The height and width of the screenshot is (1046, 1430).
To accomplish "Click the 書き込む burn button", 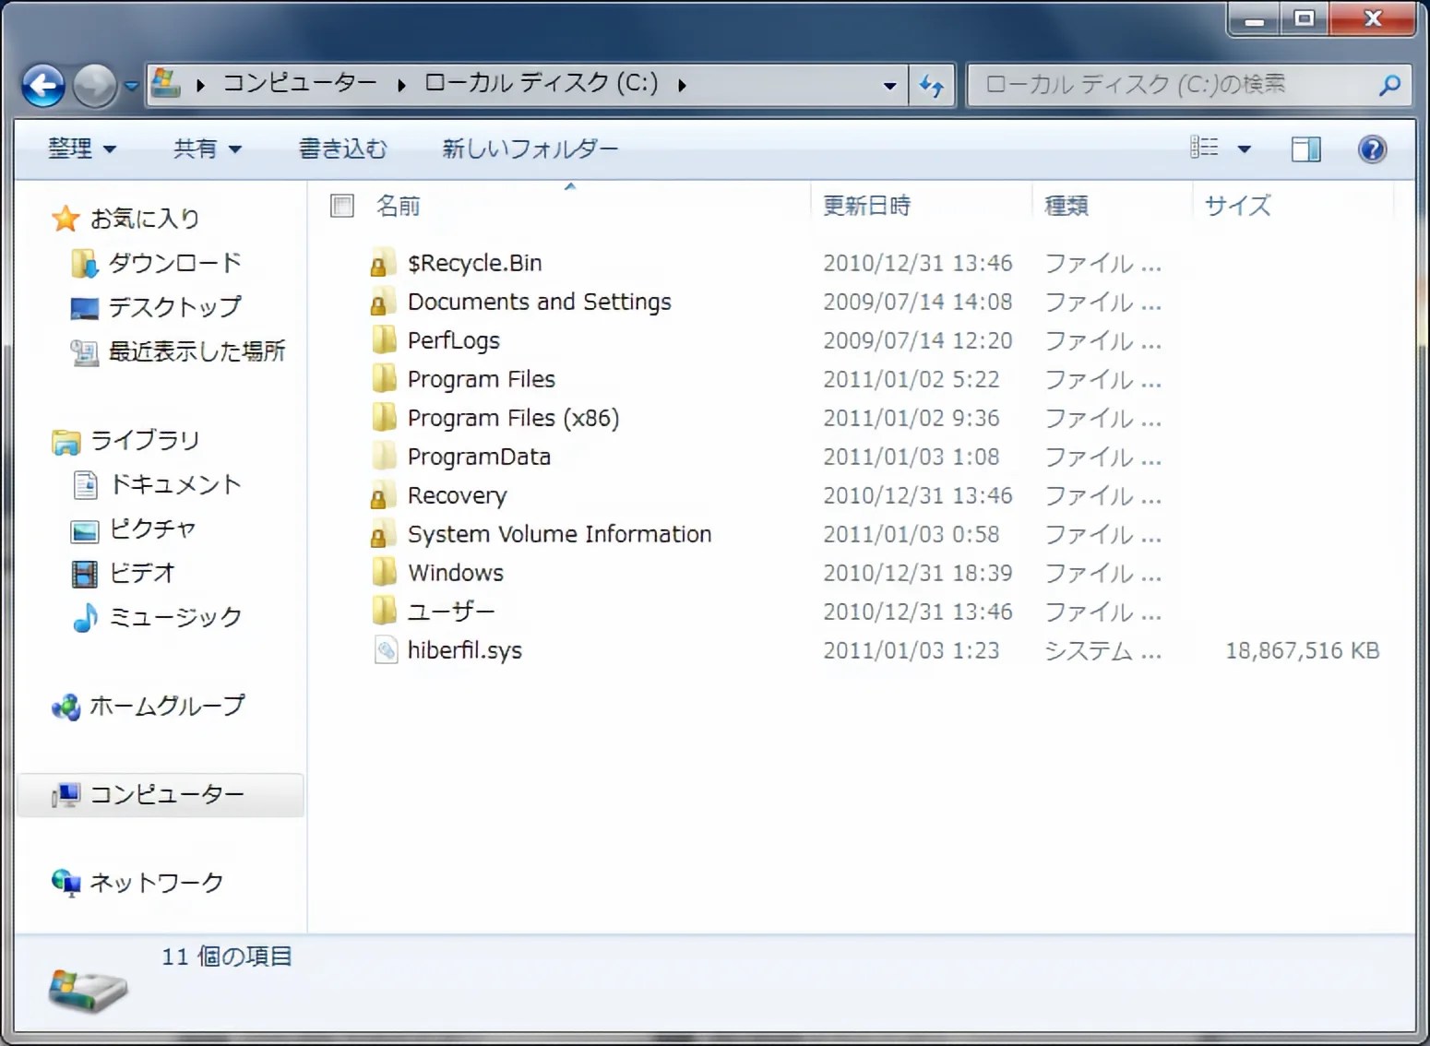I will pyautogui.click(x=342, y=149).
